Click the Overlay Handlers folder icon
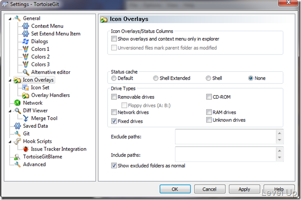Screen dimensions: 301x200 tap(26, 95)
